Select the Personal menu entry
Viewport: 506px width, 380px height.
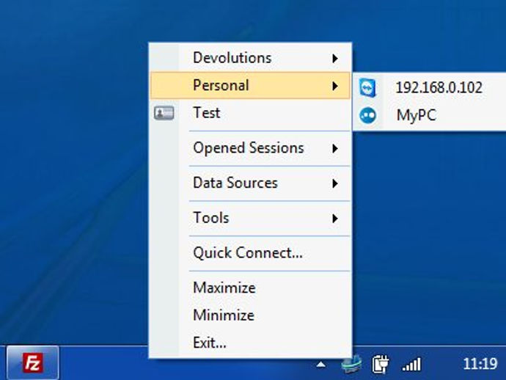tap(250, 85)
